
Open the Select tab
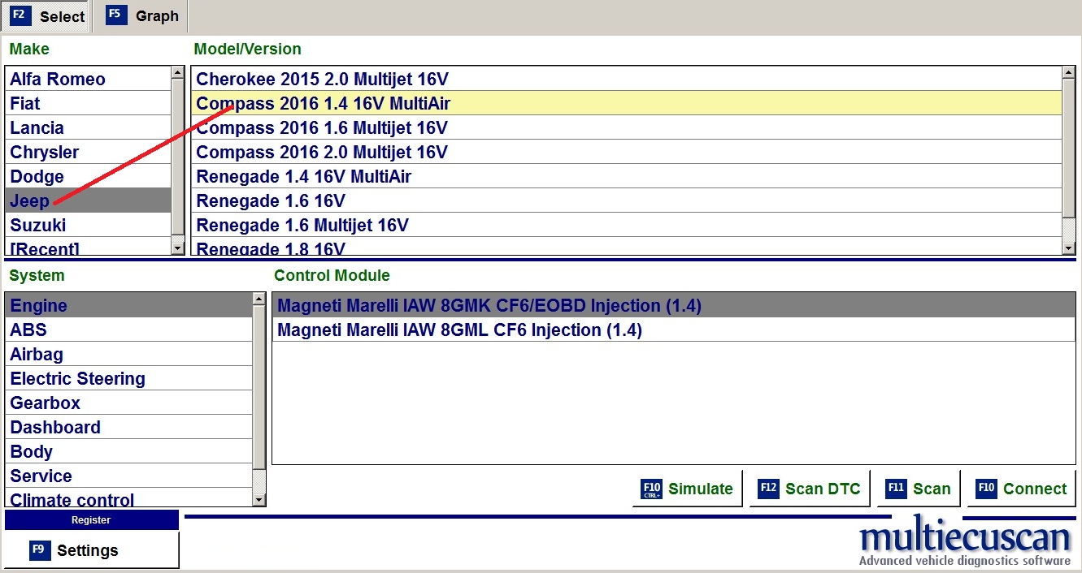47,16
